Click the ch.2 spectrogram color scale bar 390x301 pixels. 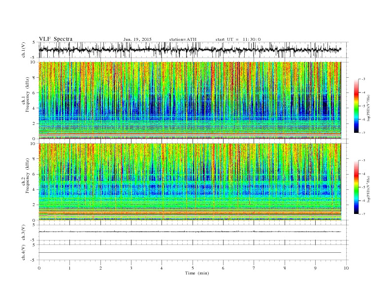point(356,187)
